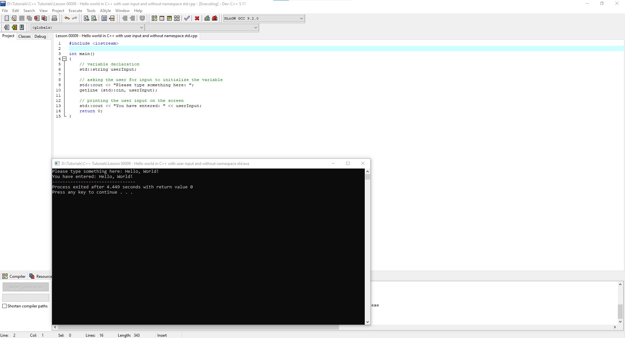Enable Shorten compiler paths checkbox
625x338 pixels.
5,306
